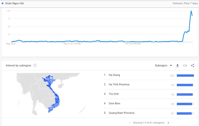Image resolution: width=199 pixels, height=126 pixels.
Task: Click the Quang Nam Province interest bar
Action: point(184,113)
